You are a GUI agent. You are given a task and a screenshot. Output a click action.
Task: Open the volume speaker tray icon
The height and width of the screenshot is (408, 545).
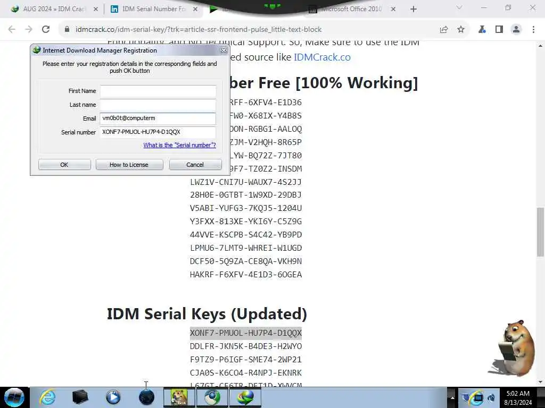tap(491, 398)
